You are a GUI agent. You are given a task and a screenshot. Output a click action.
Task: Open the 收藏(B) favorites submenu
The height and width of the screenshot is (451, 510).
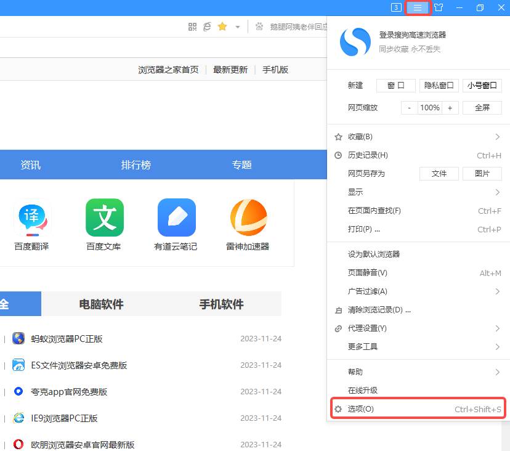click(418, 137)
